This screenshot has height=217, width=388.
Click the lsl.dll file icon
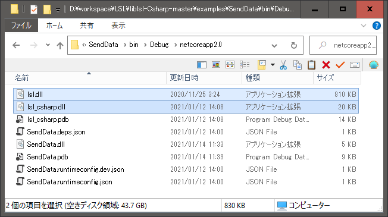point(20,94)
